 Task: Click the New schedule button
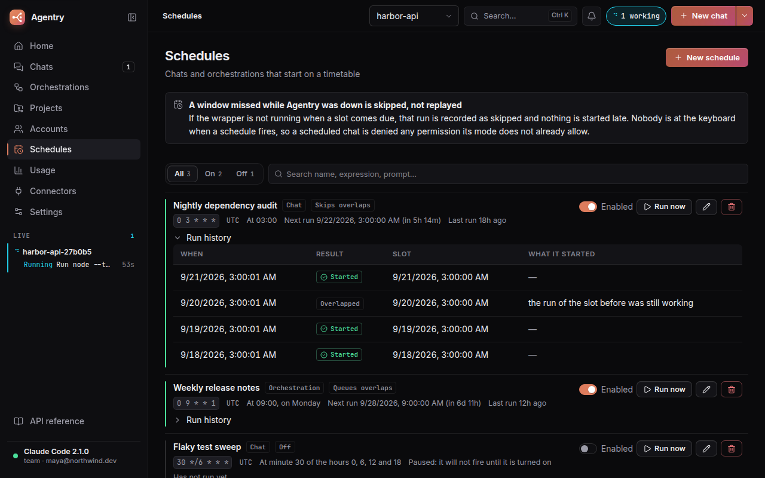(x=707, y=57)
